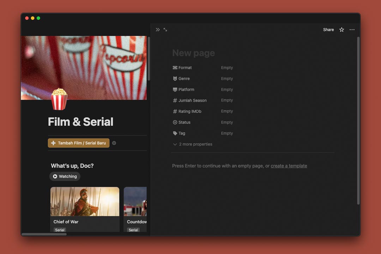Click the New page title field
Image resolution: width=381 pixels, height=254 pixels.
click(x=193, y=53)
